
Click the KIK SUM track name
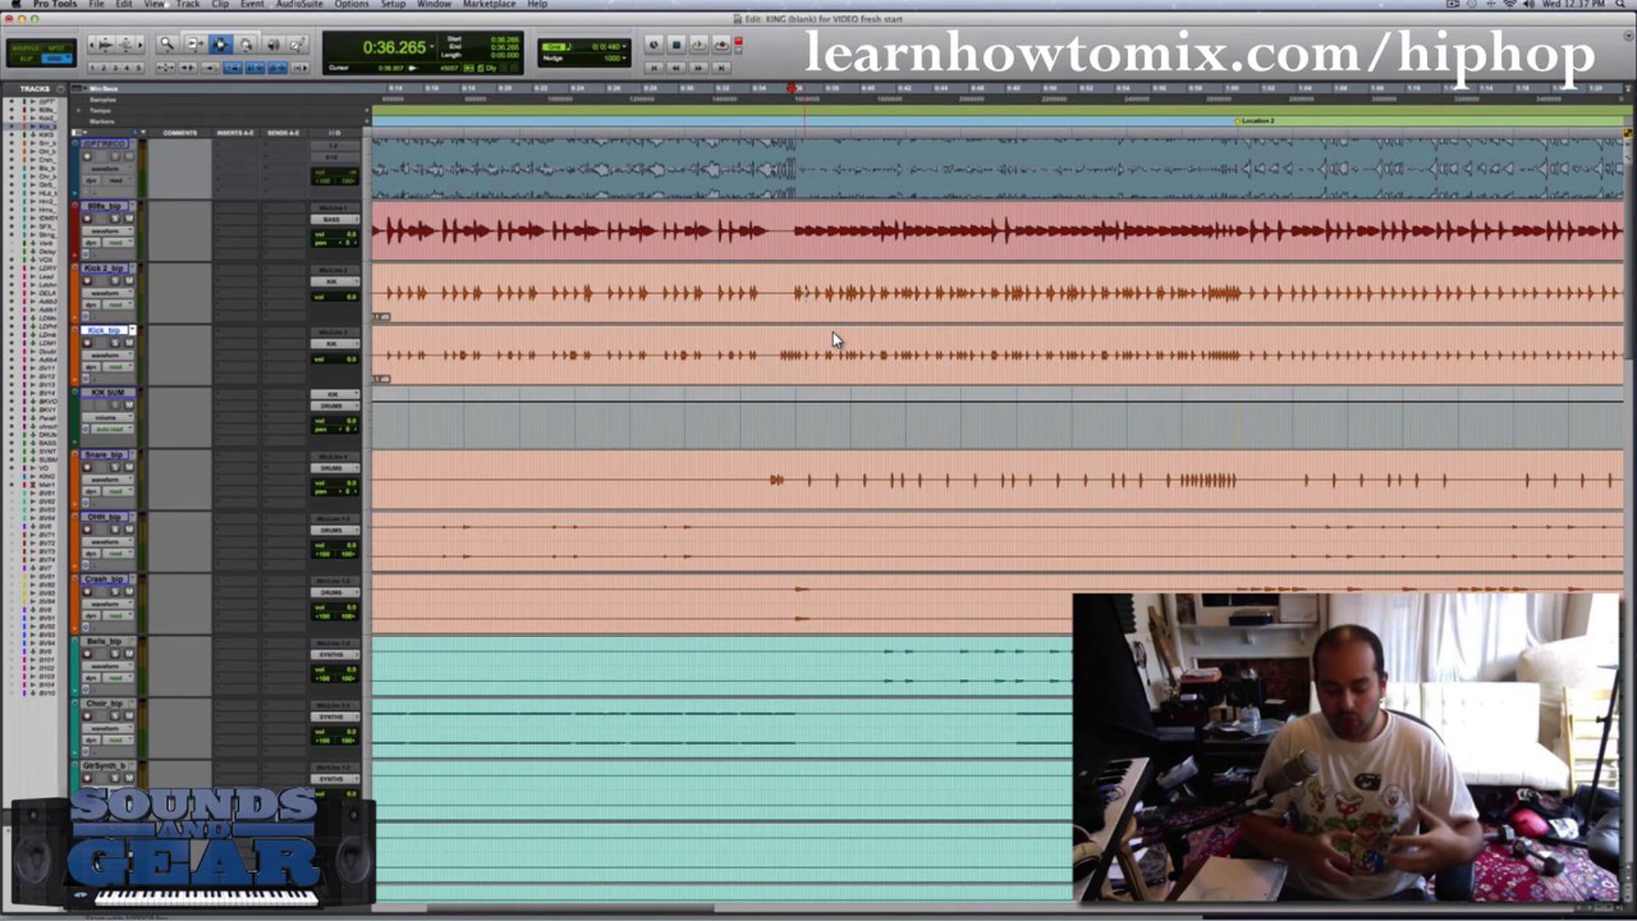click(107, 392)
